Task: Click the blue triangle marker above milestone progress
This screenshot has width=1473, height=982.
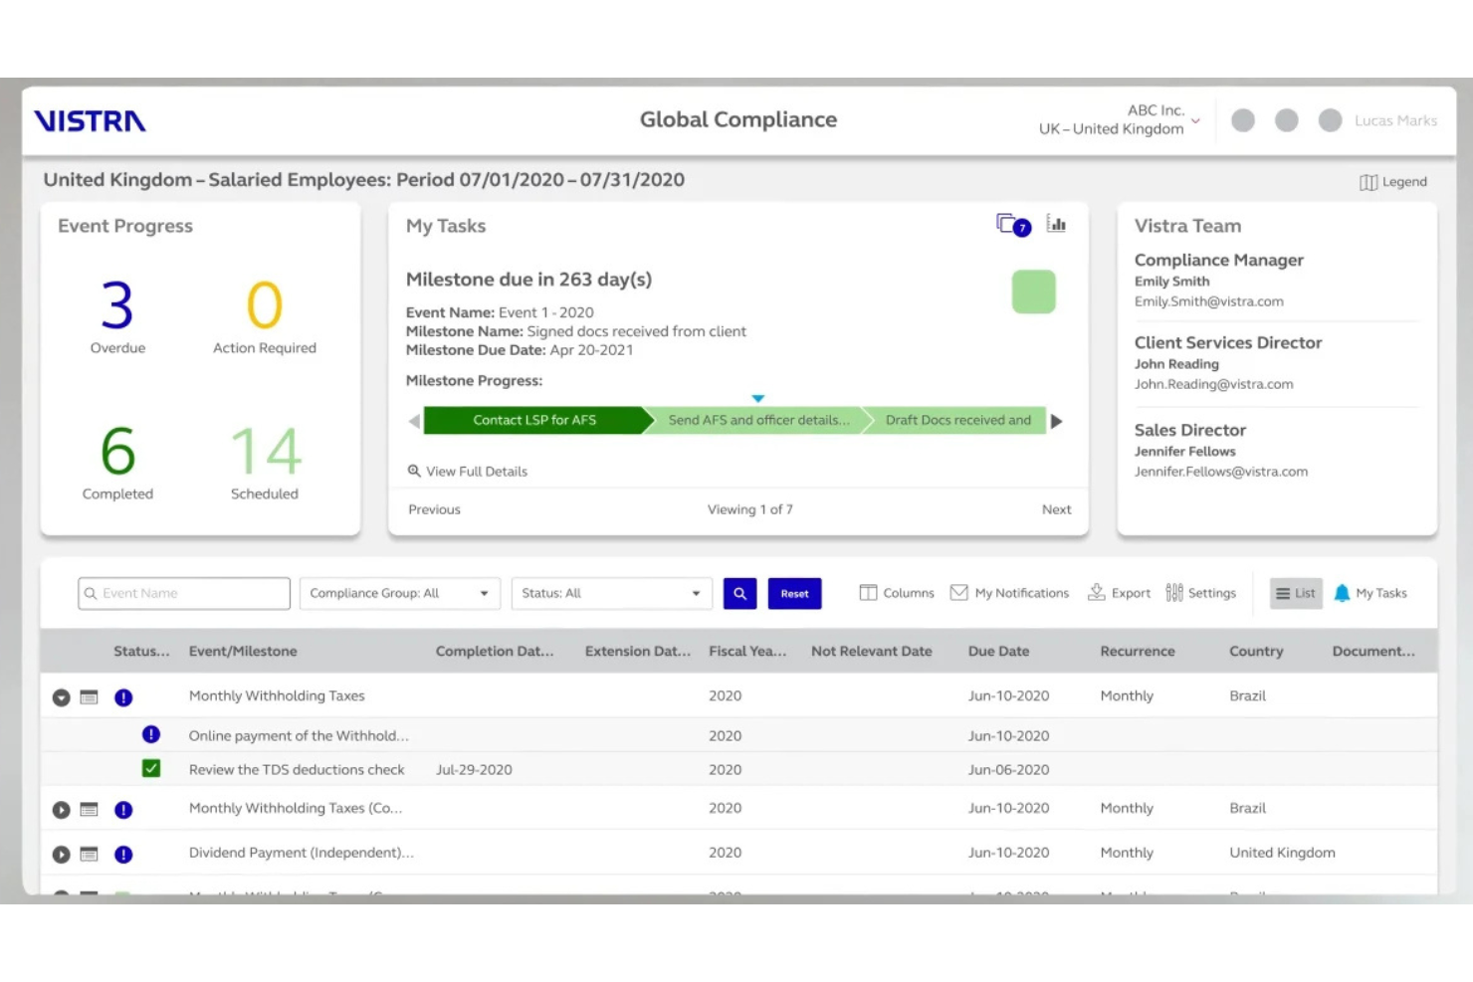Action: pyautogui.click(x=758, y=398)
